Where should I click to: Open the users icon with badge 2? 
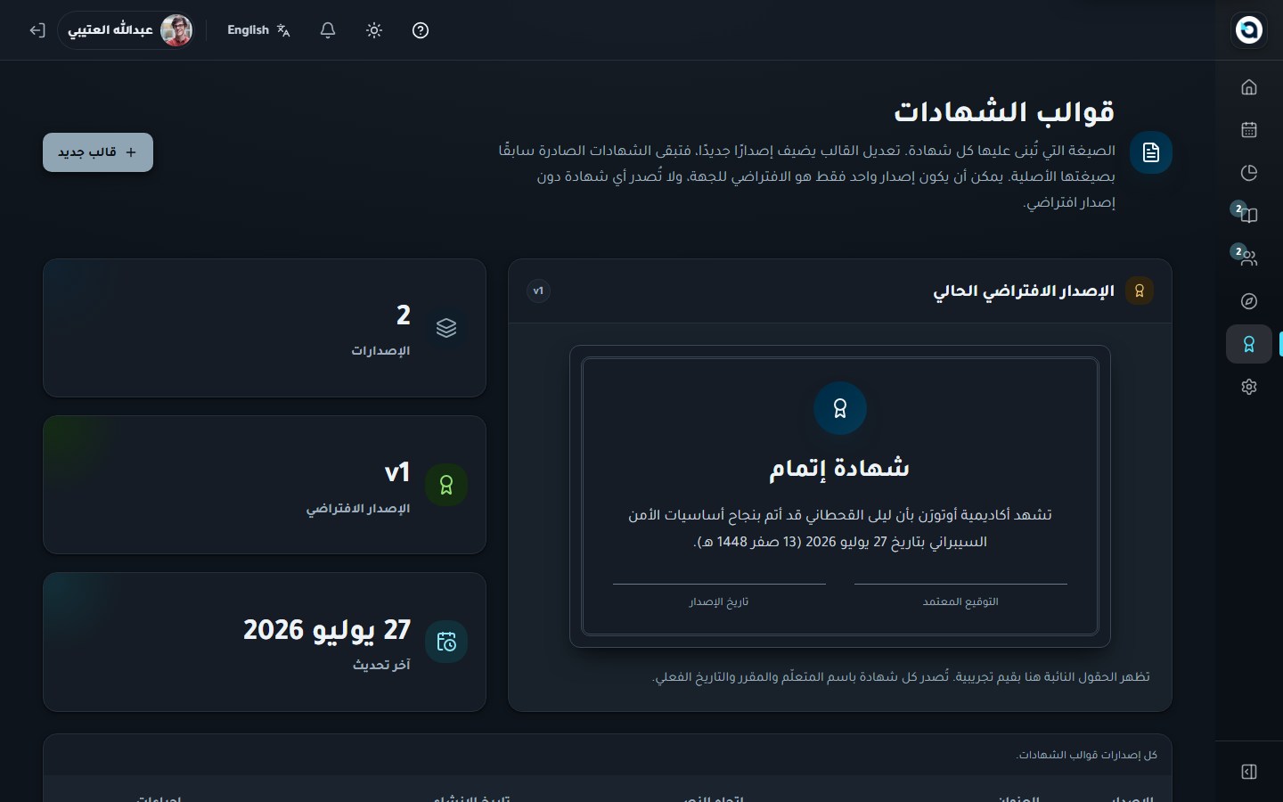(x=1249, y=258)
